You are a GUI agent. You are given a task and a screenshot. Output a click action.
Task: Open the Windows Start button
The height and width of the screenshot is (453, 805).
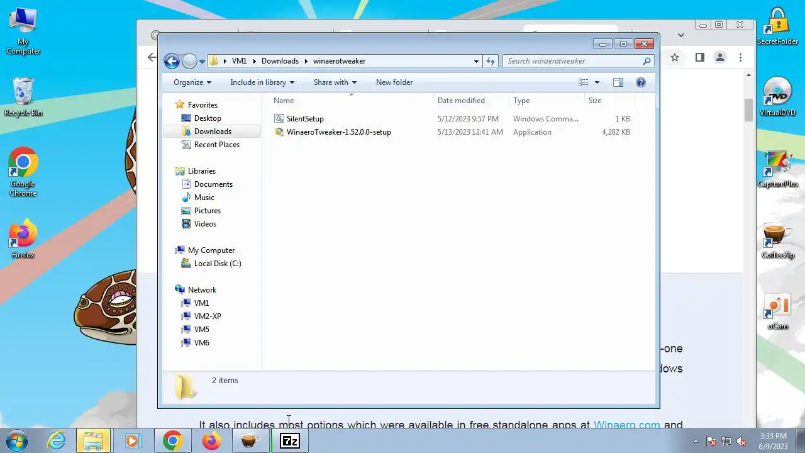18,440
